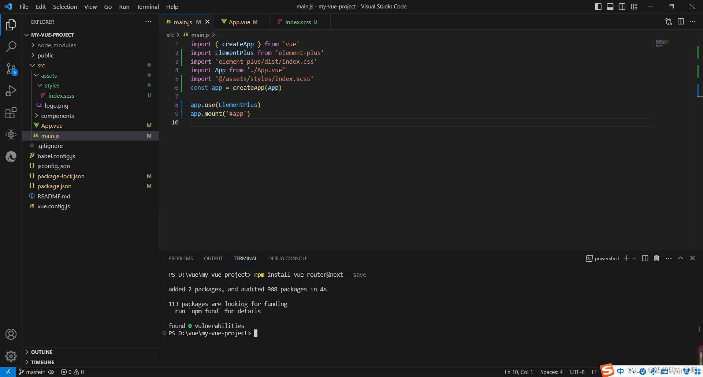This screenshot has width=703, height=377.
Task: Show errors and warnings count
Action: tap(72, 372)
